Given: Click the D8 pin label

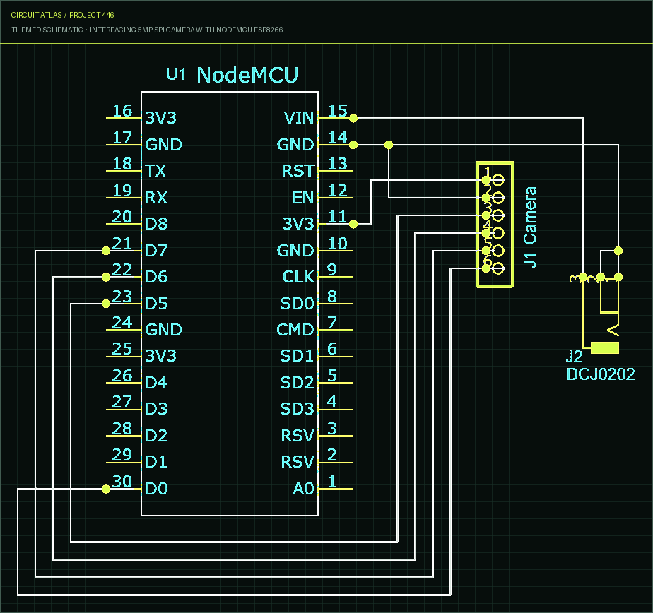Looking at the screenshot, I should (x=157, y=224).
